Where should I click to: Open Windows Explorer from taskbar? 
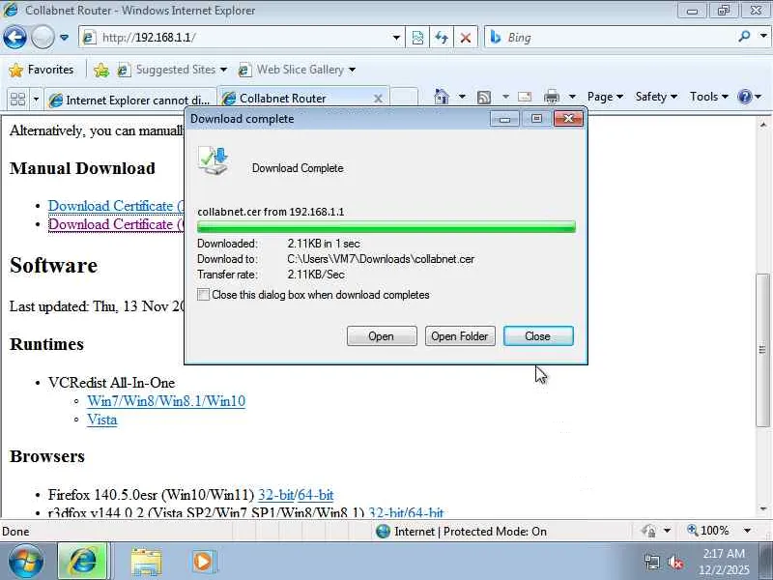pos(146,562)
